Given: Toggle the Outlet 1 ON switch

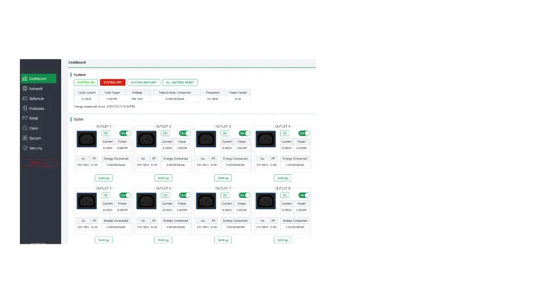Looking at the screenshot, I should point(125,133).
